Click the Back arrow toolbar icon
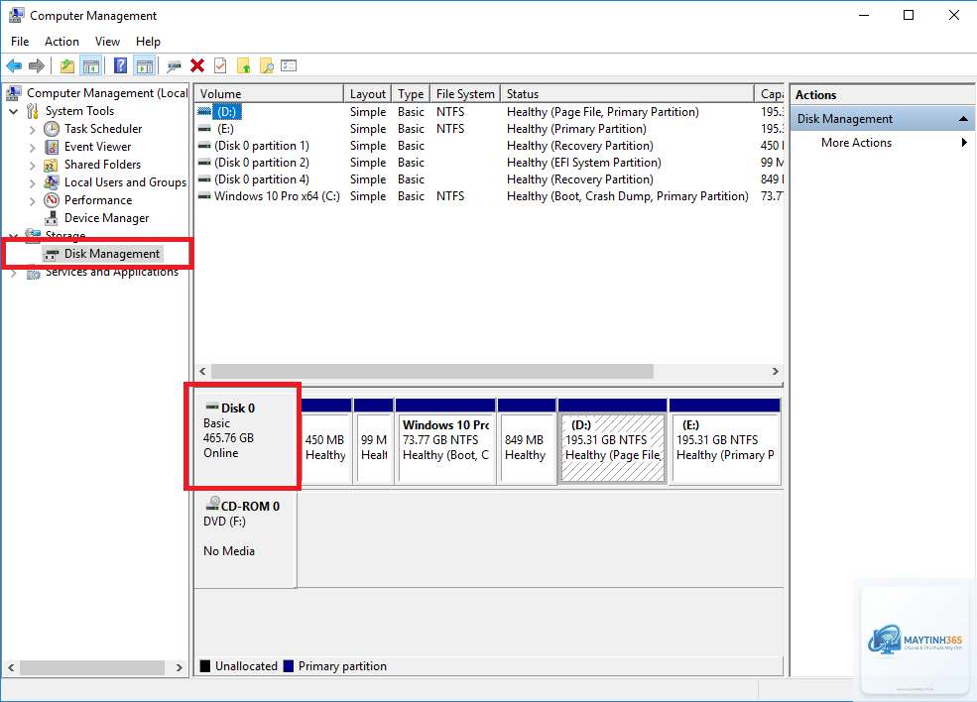 pyautogui.click(x=14, y=65)
